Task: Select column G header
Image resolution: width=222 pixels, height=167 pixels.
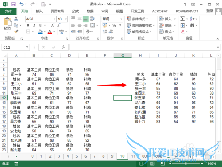Action: (123, 56)
